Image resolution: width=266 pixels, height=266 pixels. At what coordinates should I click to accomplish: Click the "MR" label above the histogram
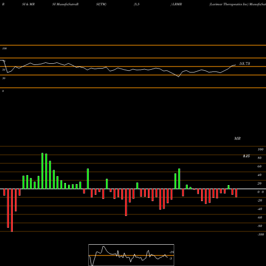(237, 138)
